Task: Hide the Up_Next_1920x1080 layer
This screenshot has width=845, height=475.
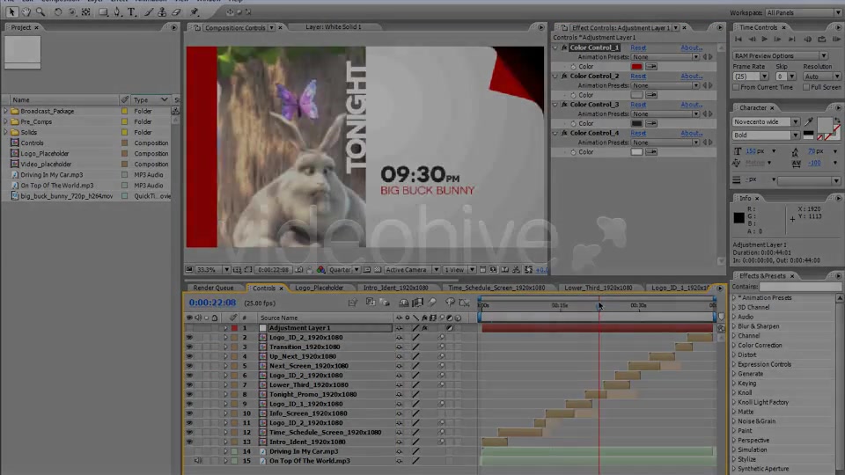Action: pyautogui.click(x=189, y=356)
